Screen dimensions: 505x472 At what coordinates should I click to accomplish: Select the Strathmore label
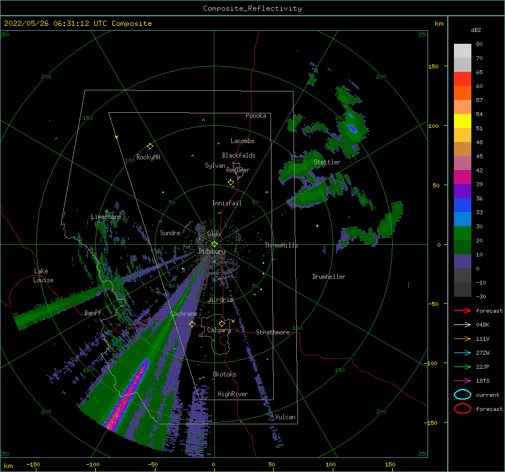273,332
